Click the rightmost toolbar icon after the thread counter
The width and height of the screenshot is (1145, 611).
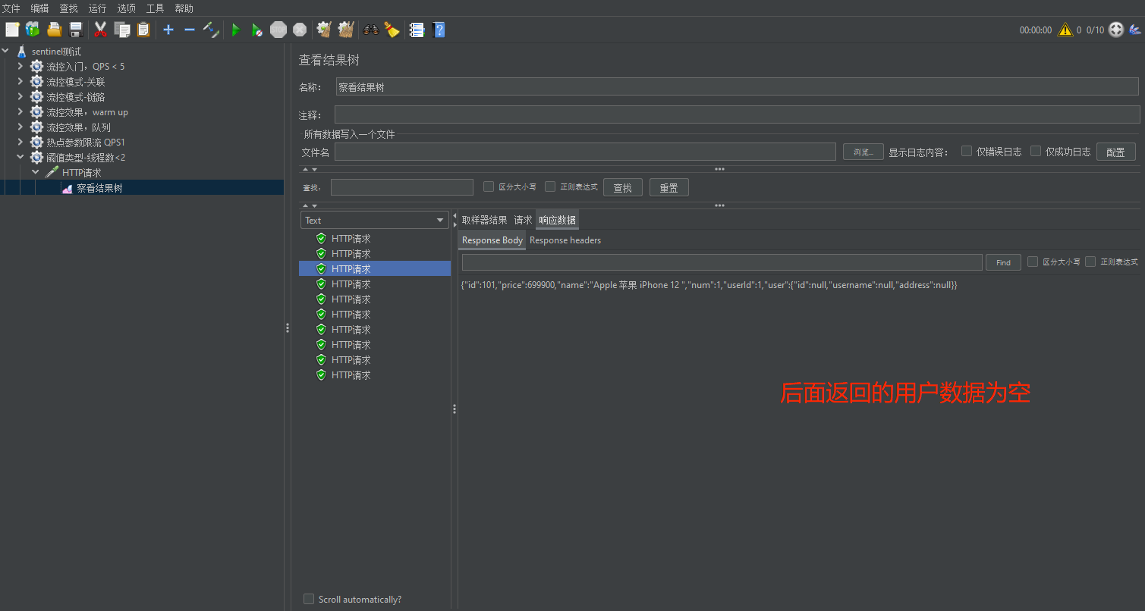(x=1135, y=30)
